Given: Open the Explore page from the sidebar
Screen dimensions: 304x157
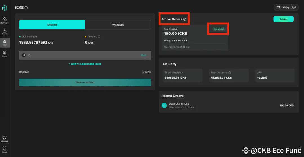Looking at the screenshot, I should 5,53.
